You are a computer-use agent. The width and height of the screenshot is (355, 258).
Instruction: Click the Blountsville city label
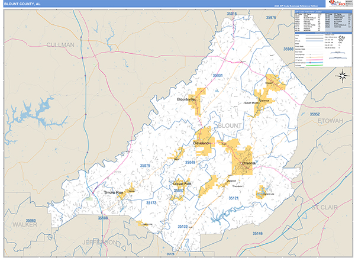(186, 99)
